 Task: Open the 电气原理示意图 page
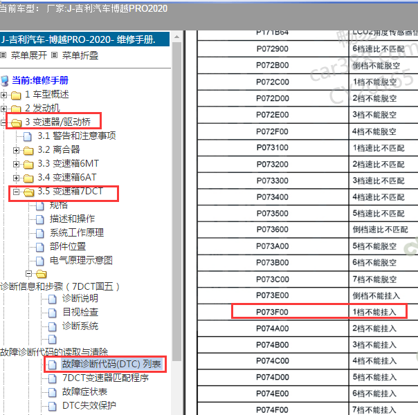tap(81, 261)
